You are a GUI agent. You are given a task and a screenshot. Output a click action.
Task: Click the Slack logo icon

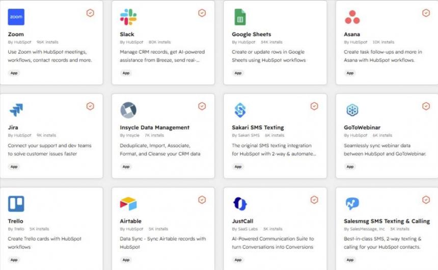pyautogui.click(x=128, y=17)
